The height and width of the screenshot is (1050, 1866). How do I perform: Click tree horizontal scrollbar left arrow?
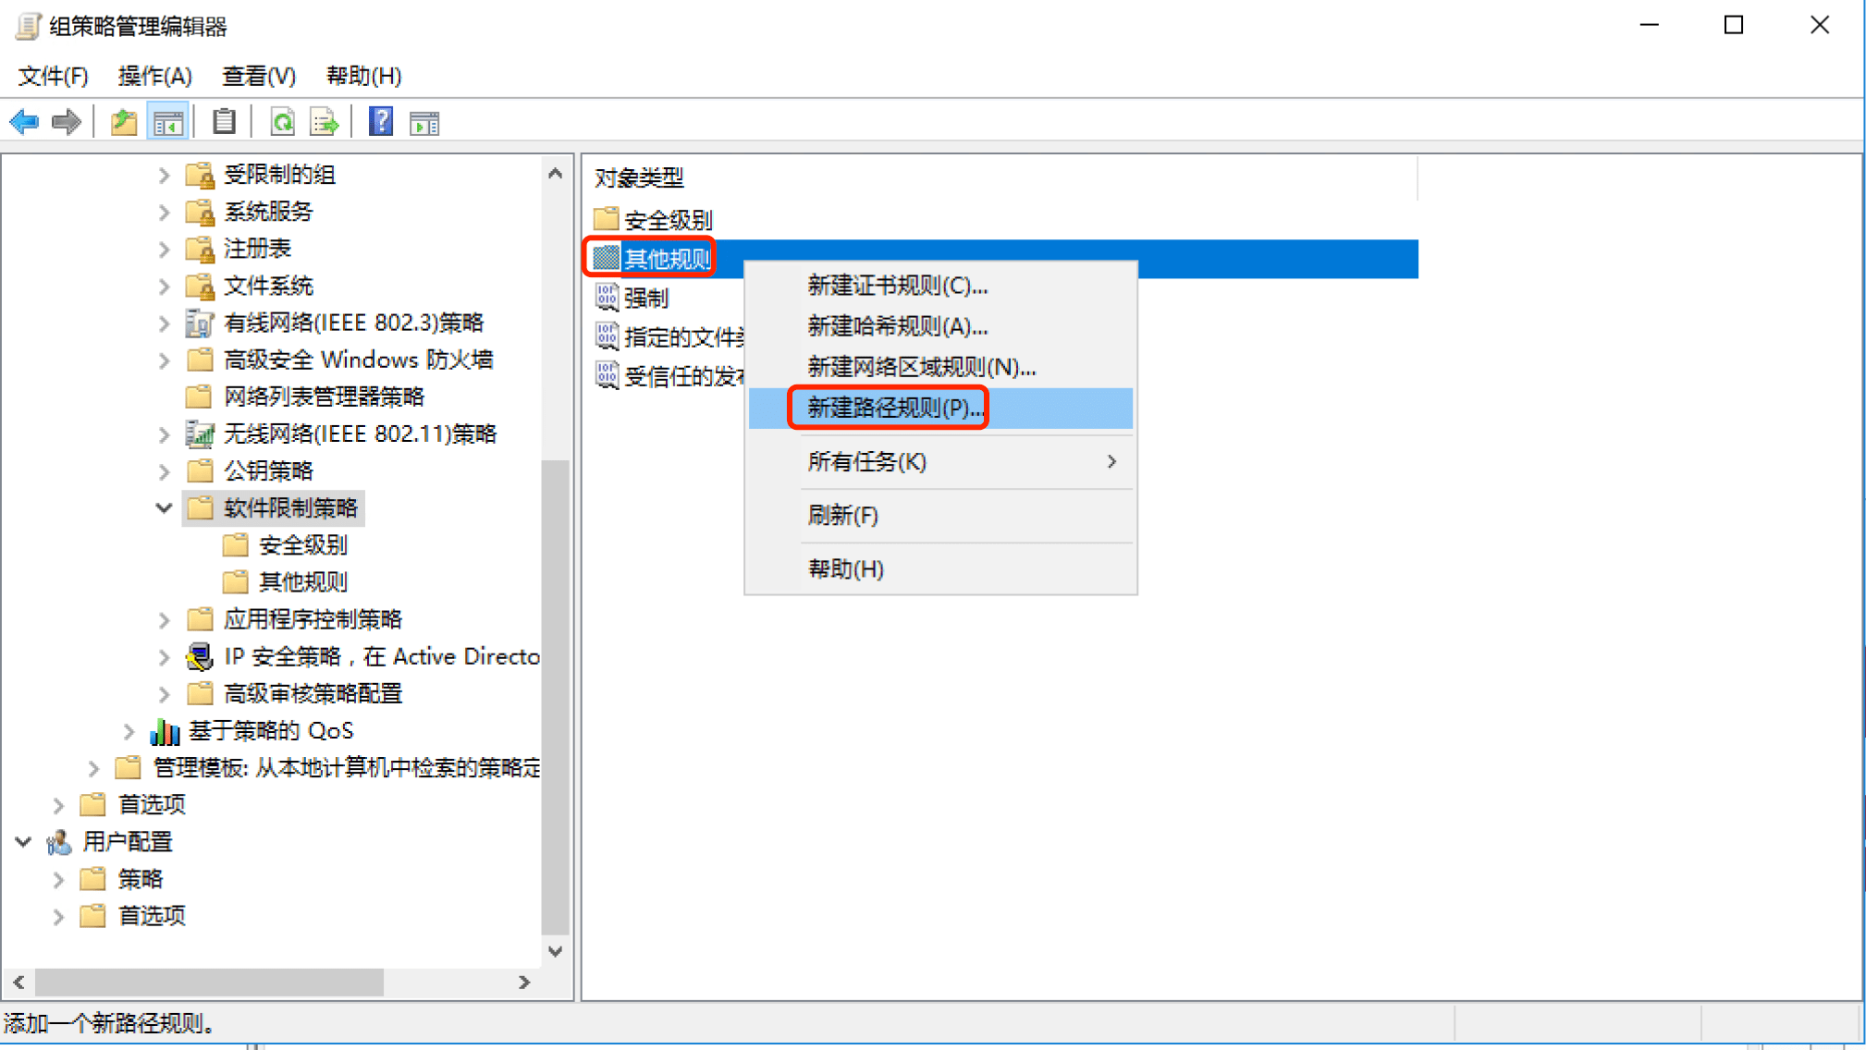19,982
